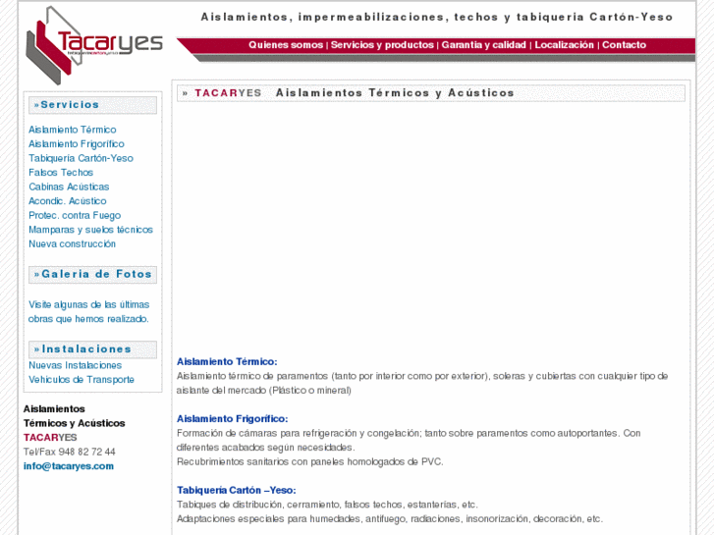Click the Aislamiento Térmico: content heading
714x535 pixels.
coord(227,362)
